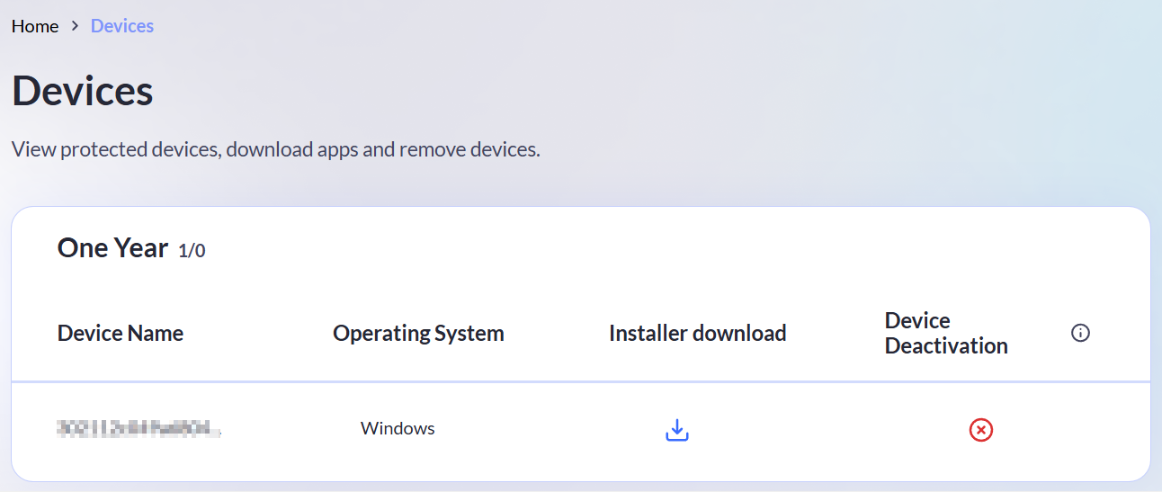Select the Windows device table row
This screenshot has width=1162, height=492.
pyautogui.click(x=540, y=429)
